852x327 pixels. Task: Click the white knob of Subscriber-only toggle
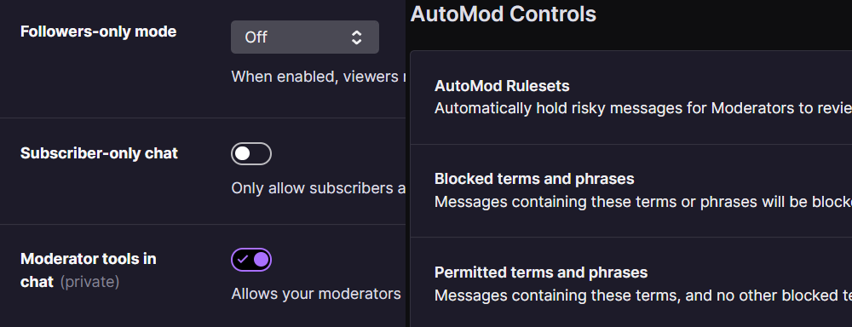pyautogui.click(x=242, y=154)
